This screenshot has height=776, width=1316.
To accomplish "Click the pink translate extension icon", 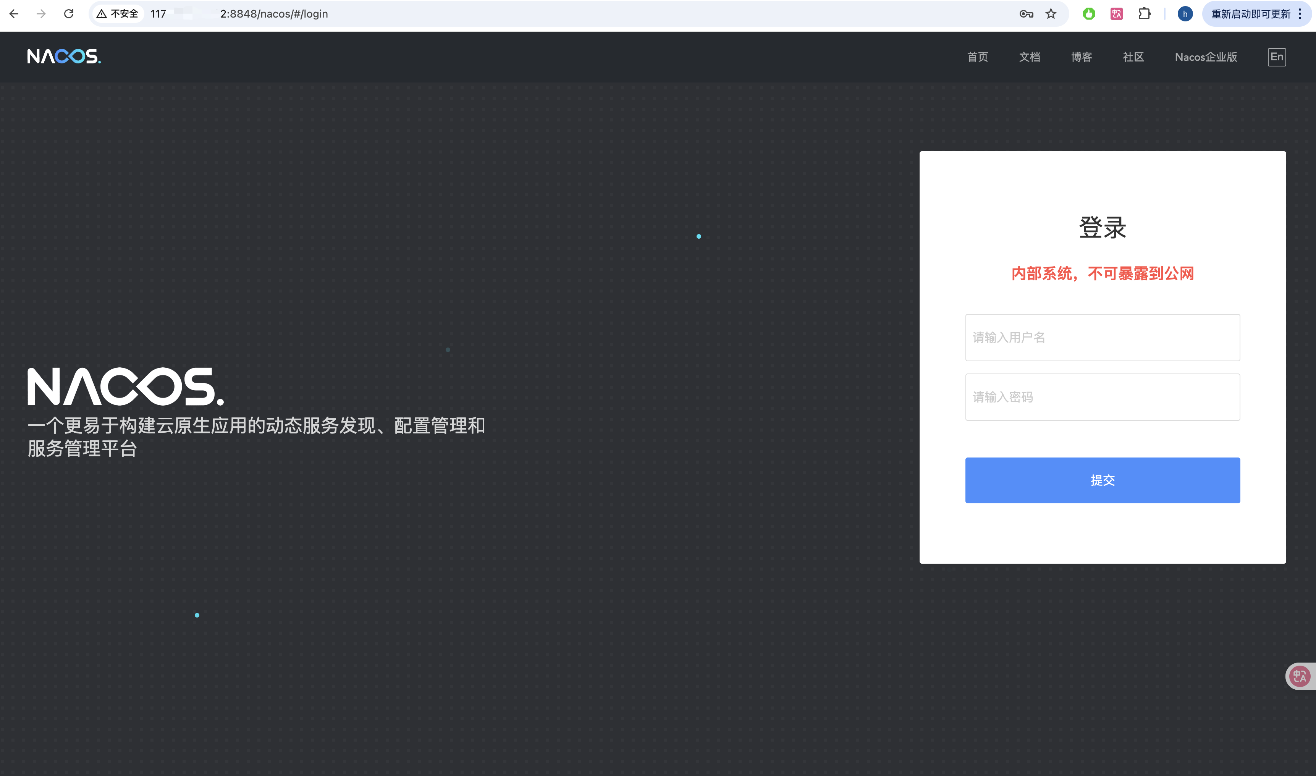I will point(1116,14).
